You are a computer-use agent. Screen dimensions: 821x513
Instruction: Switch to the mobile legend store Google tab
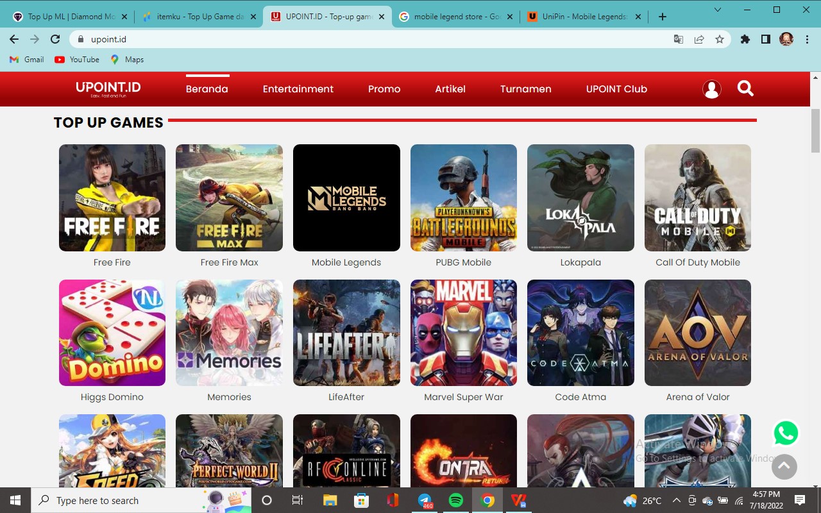(x=455, y=17)
